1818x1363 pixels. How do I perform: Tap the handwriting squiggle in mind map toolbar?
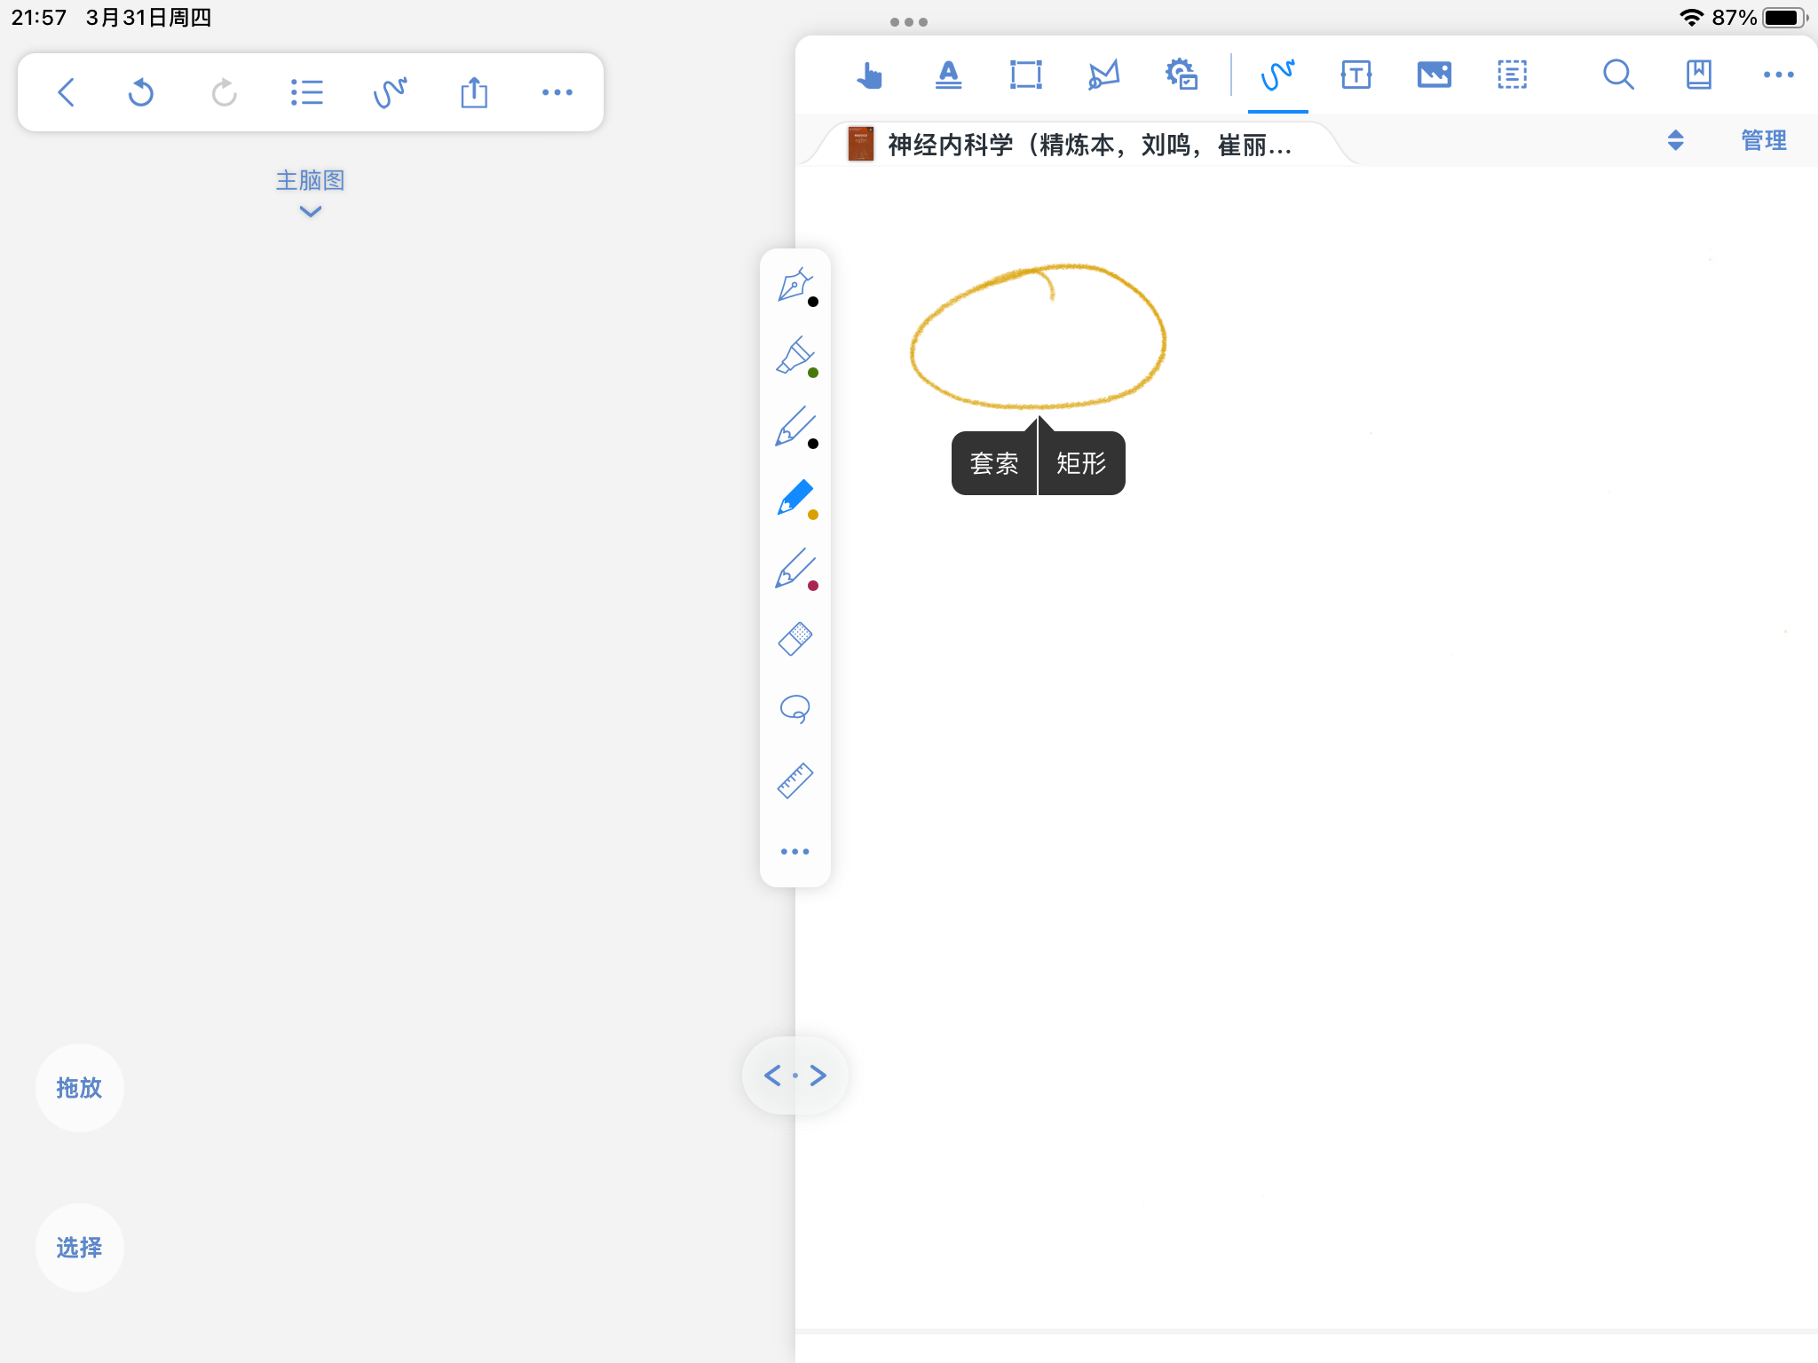(x=390, y=92)
